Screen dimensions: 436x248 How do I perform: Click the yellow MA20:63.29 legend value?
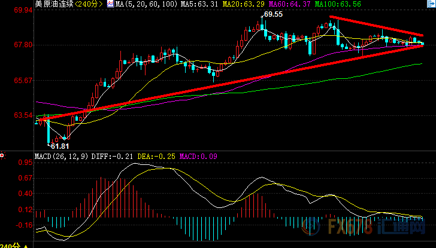243,4
